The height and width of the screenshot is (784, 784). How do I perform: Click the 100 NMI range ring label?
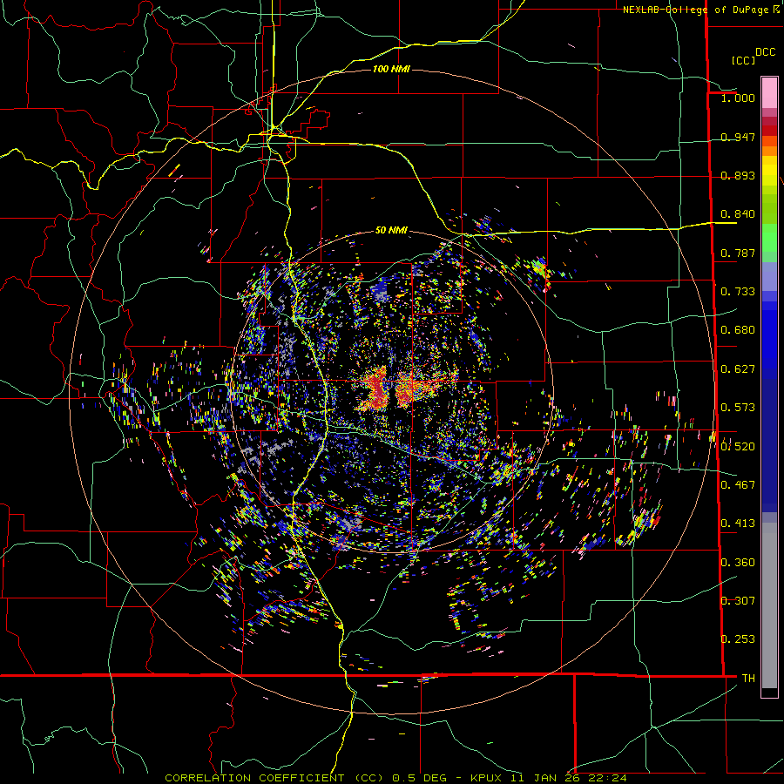pos(391,69)
